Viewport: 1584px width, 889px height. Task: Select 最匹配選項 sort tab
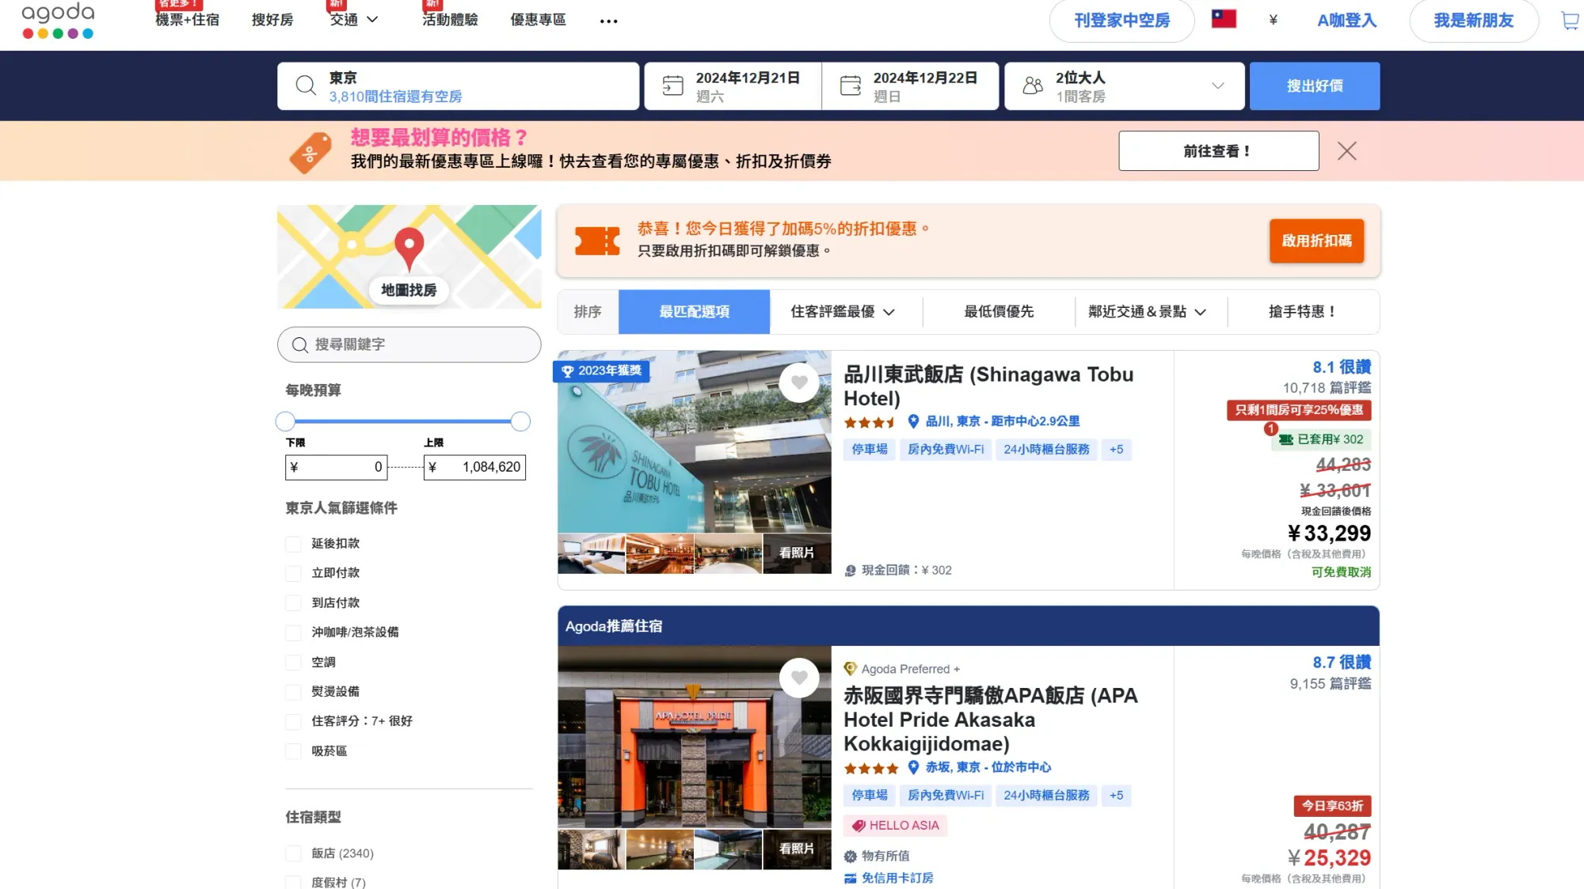click(x=694, y=312)
